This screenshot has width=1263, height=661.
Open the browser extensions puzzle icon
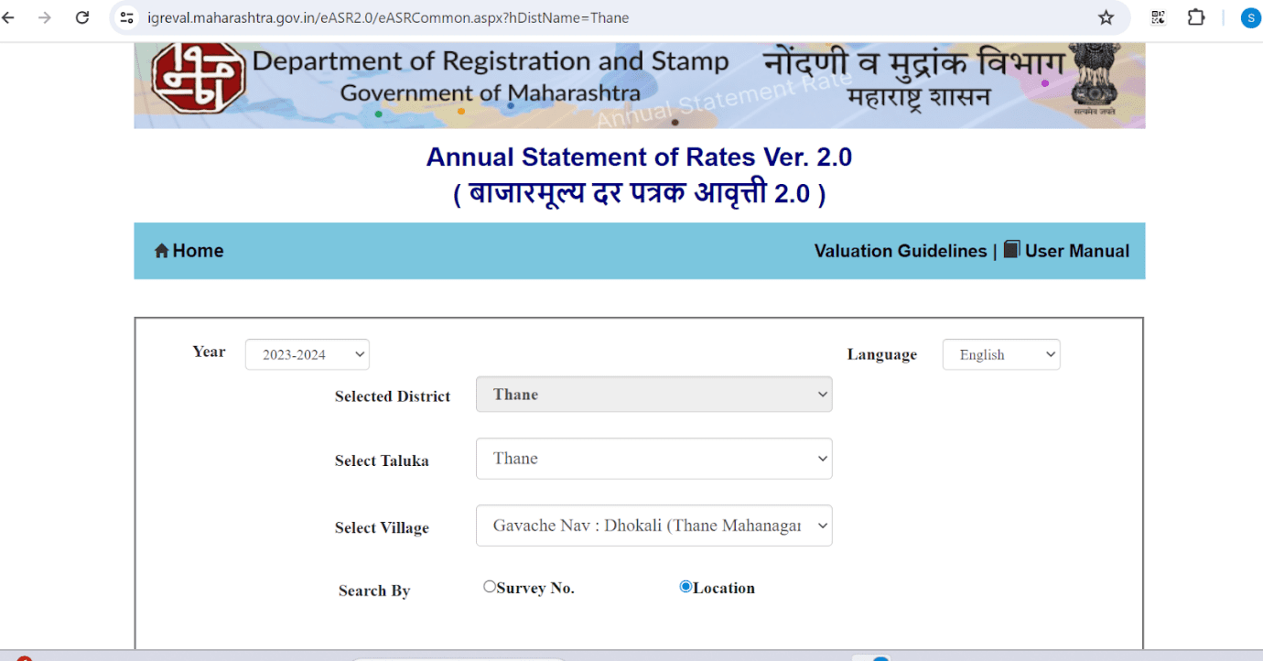tap(1196, 17)
